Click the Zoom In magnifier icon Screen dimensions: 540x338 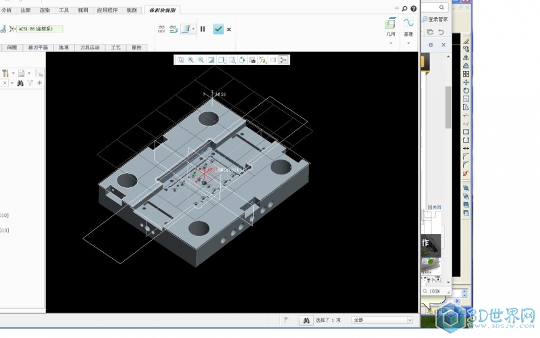pos(190,60)
